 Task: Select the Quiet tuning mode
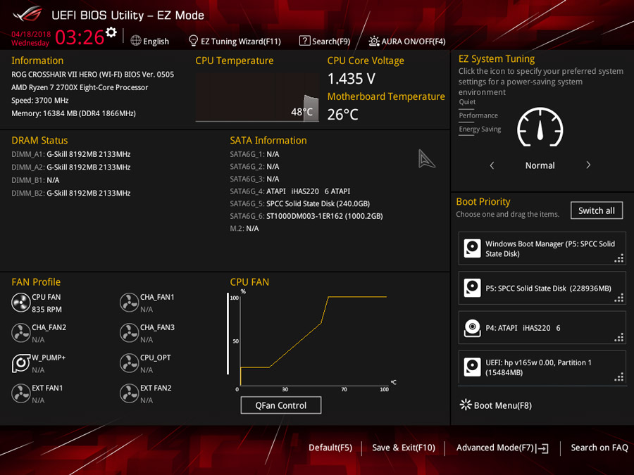pyautogui.click(x=467, y=102)
